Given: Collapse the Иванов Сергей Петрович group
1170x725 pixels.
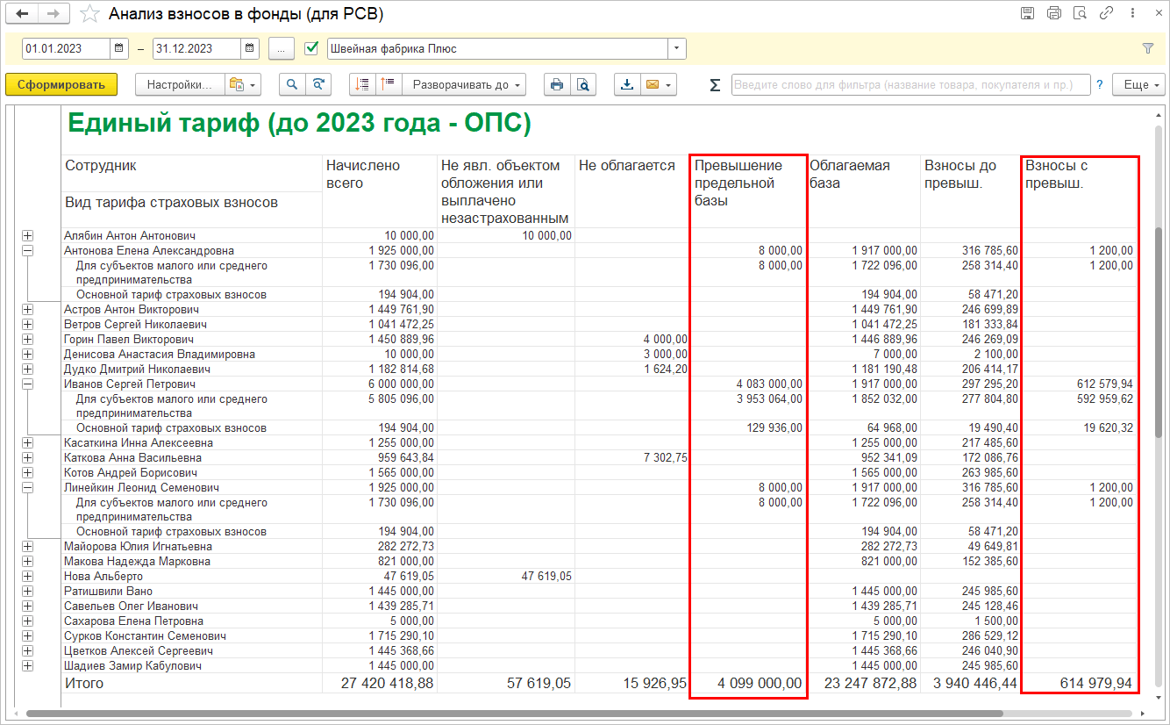Looking at the screenshot, I should click(x=27, y=384).
